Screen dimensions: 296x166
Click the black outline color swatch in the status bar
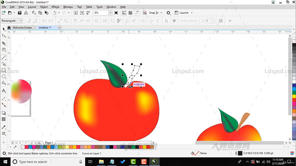pyautogui.click(x=240, y=153)
